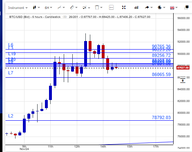The width and height of the screenshot is (192, 152).
Task: Click the L19 line label
Action: coord(12,54)
